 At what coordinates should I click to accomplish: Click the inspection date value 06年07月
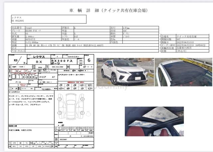point(30,39)
